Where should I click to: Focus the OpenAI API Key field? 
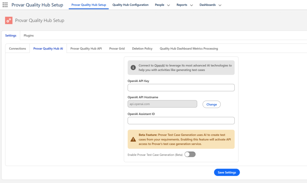point(181,87)
